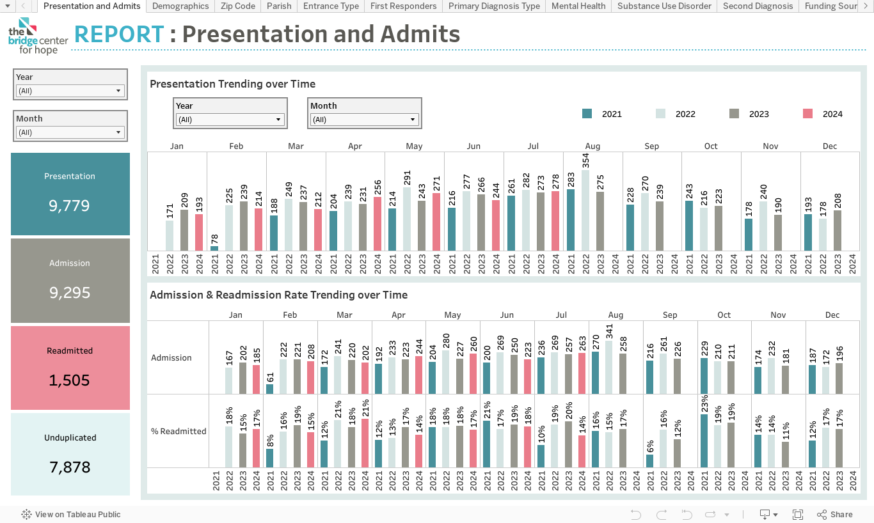
Task: Click the July 2024 presentation bar labeled 278
Action: tap(555, 221)
